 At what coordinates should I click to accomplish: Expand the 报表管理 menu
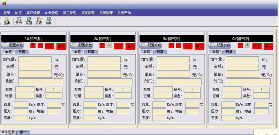click(x=88, y=13)
